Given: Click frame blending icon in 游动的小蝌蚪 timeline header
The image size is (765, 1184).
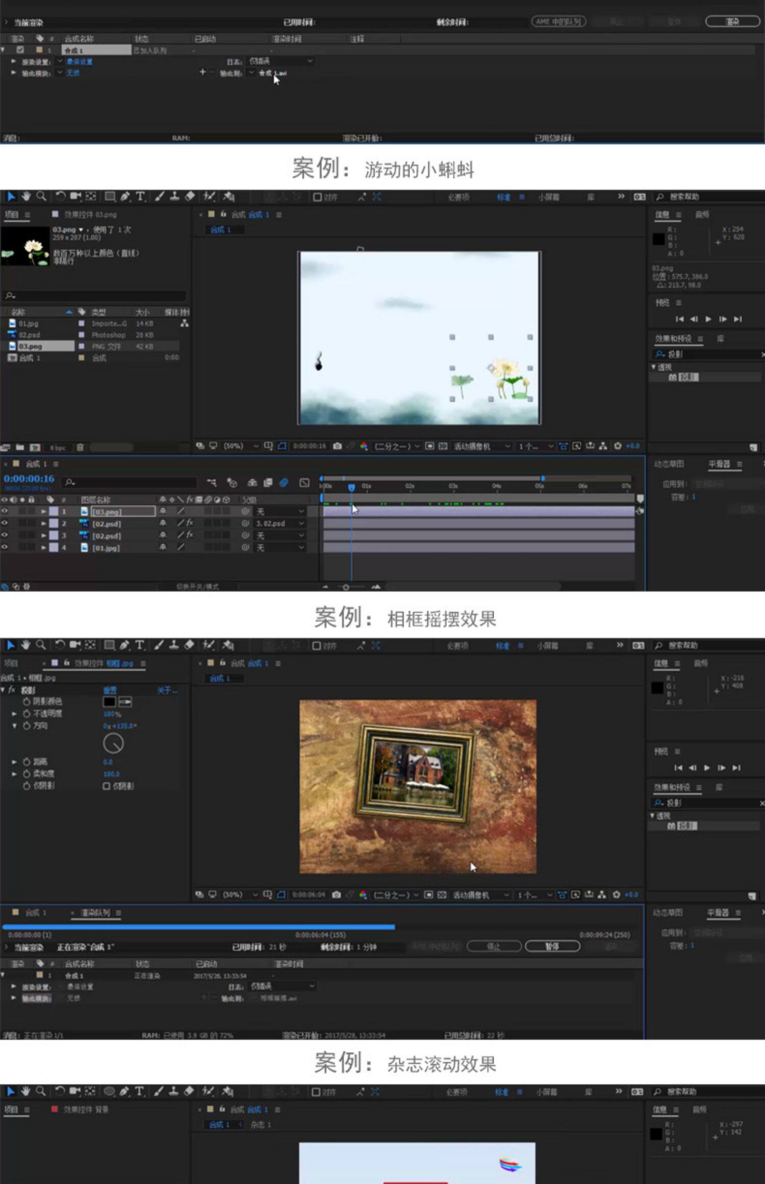Looking at the screenshot, I should point(268,482).
